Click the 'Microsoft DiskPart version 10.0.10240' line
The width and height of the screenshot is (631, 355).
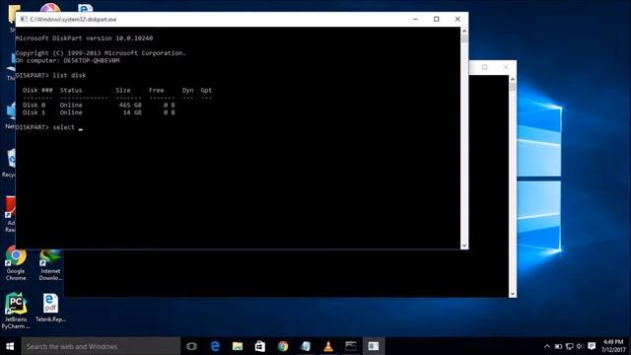(84, 38)
